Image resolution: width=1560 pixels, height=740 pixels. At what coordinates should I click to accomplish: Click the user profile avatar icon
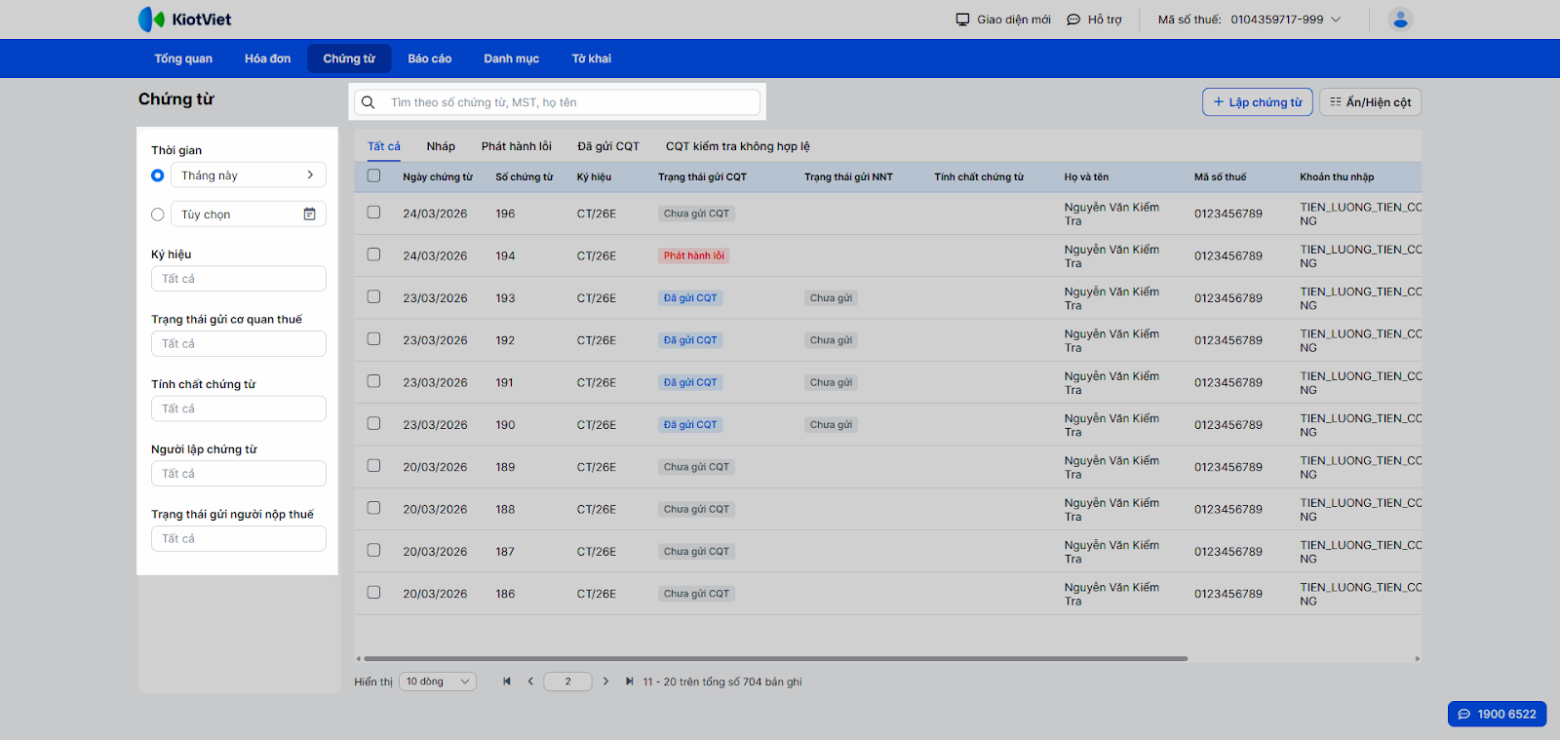pyautogui.click(x=1400, y=19)
